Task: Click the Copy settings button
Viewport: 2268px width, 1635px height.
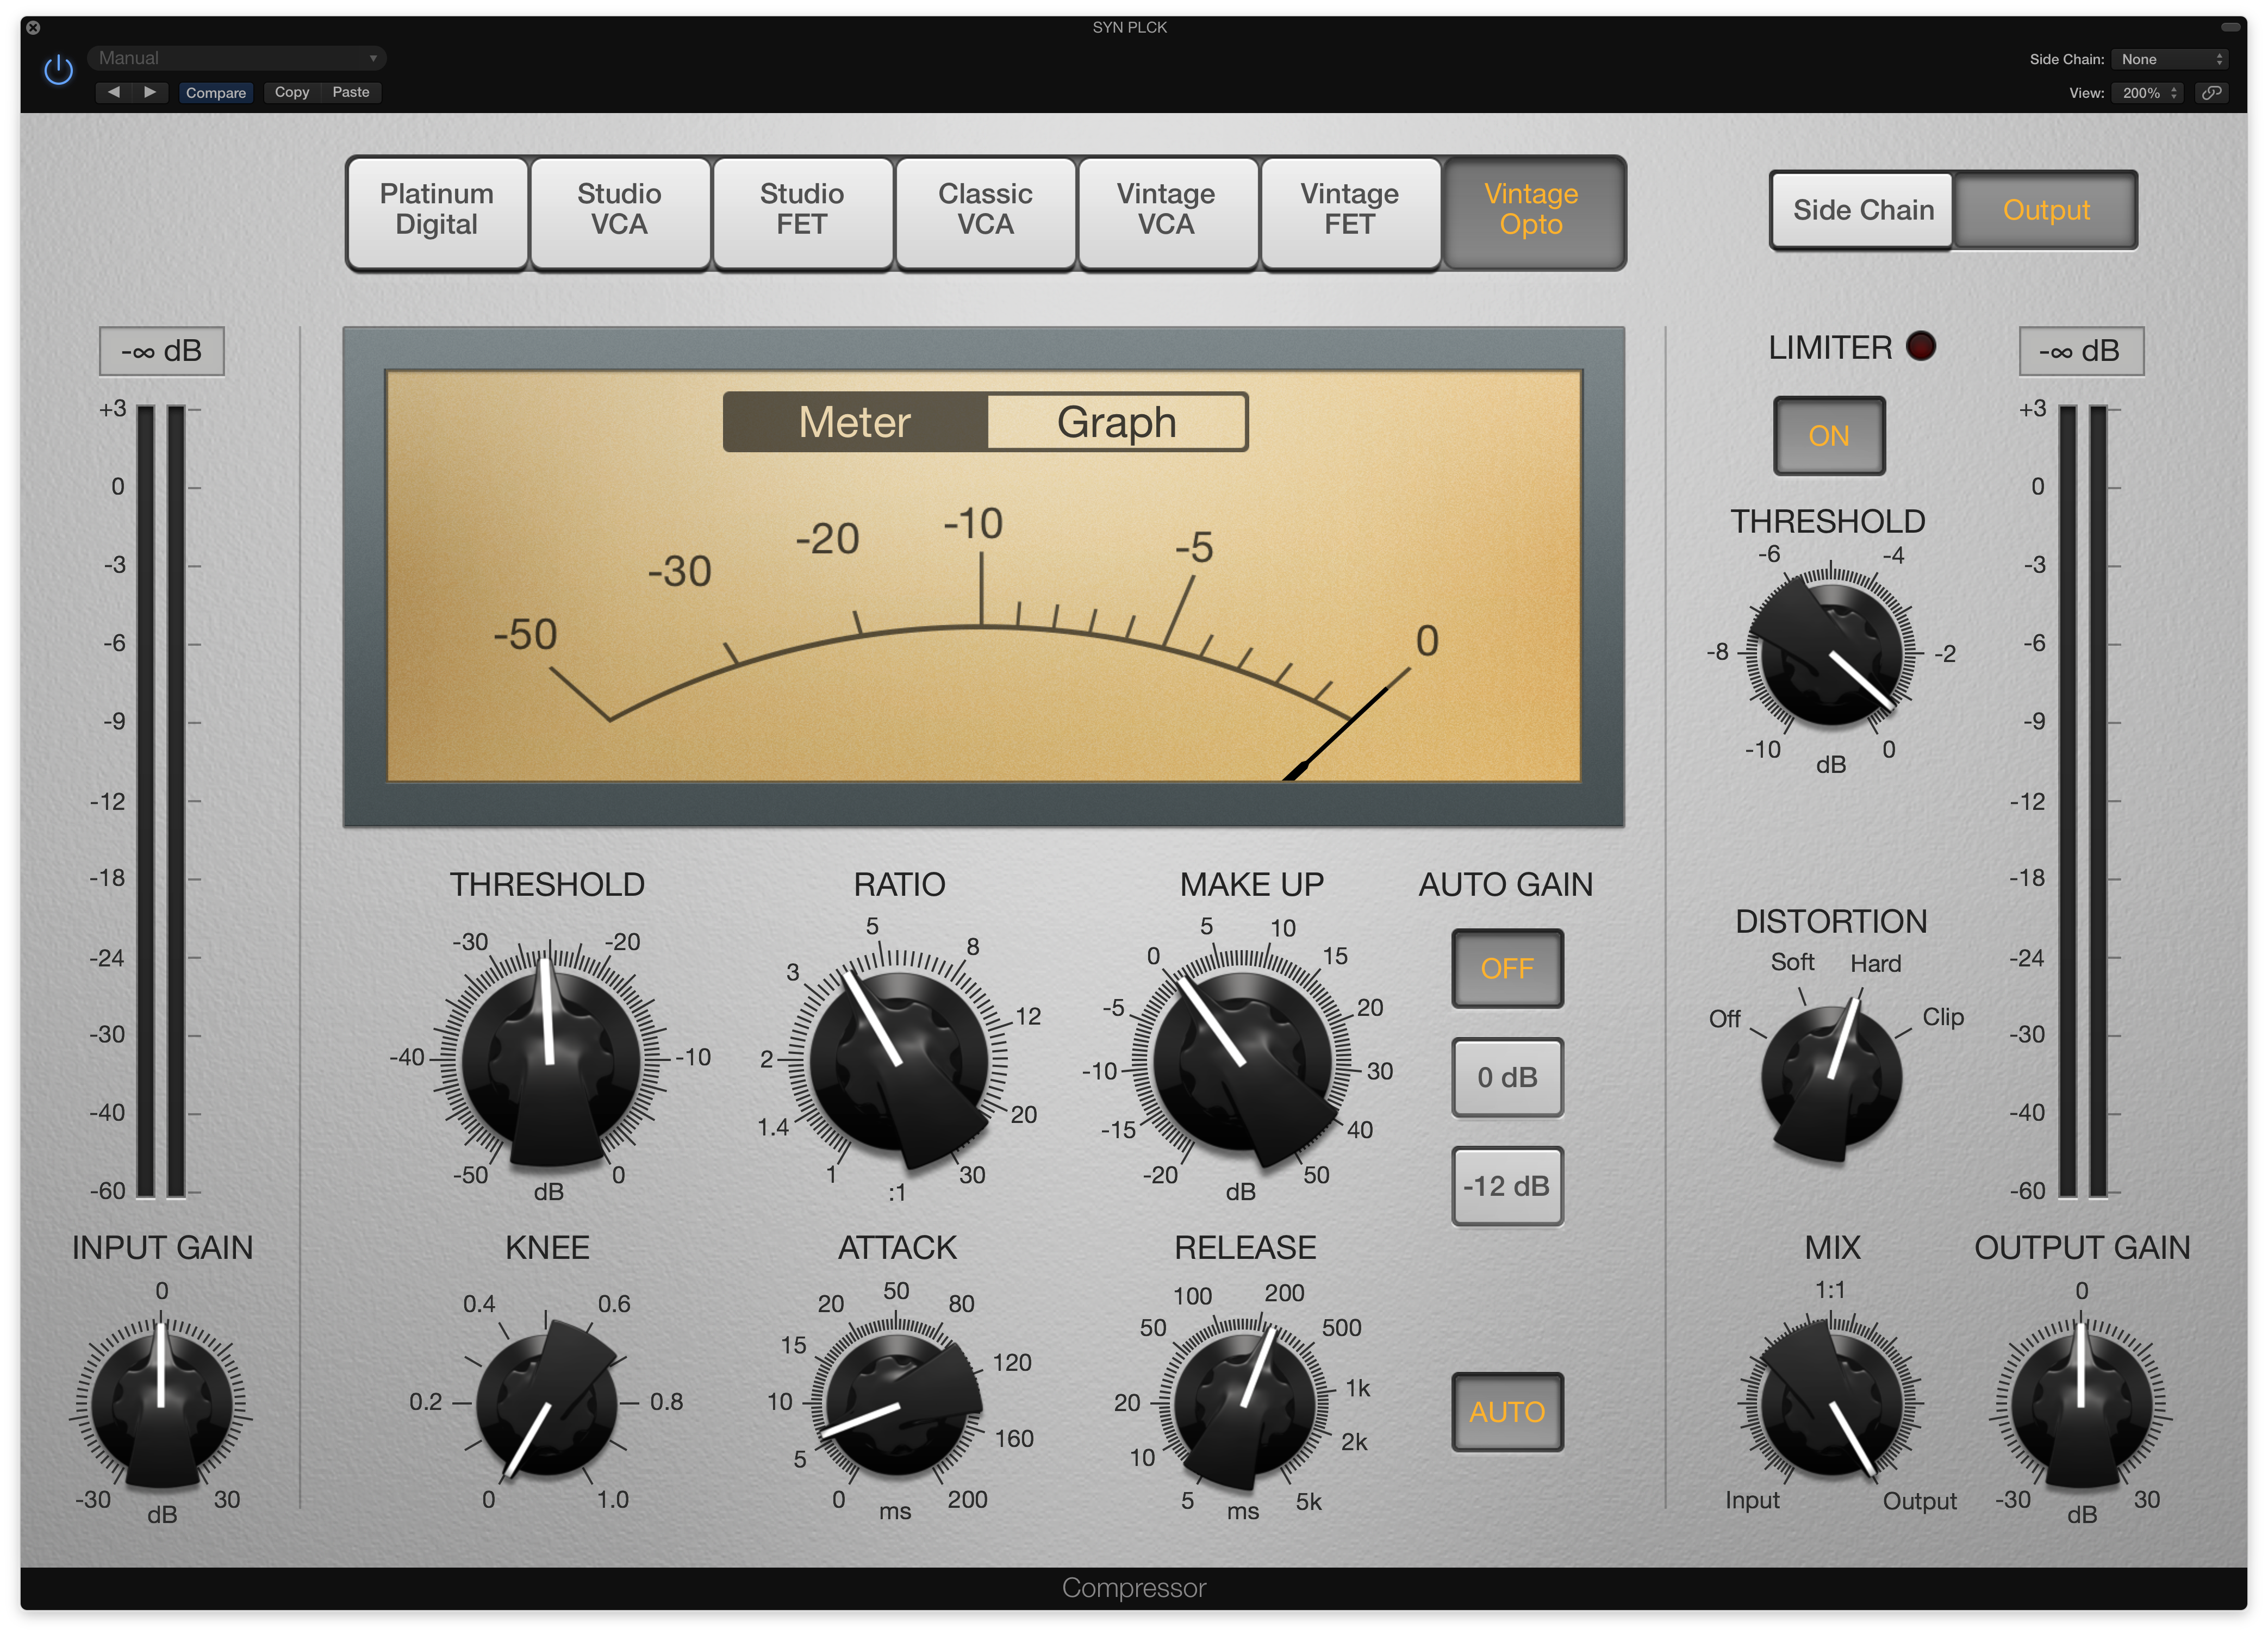Action: click(292, 92)
